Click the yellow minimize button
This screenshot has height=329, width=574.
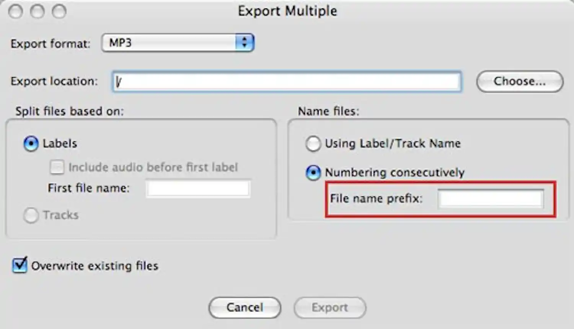click(x=38, y=12)
